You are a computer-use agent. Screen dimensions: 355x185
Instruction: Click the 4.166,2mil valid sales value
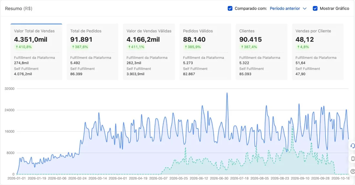point(143,39)
